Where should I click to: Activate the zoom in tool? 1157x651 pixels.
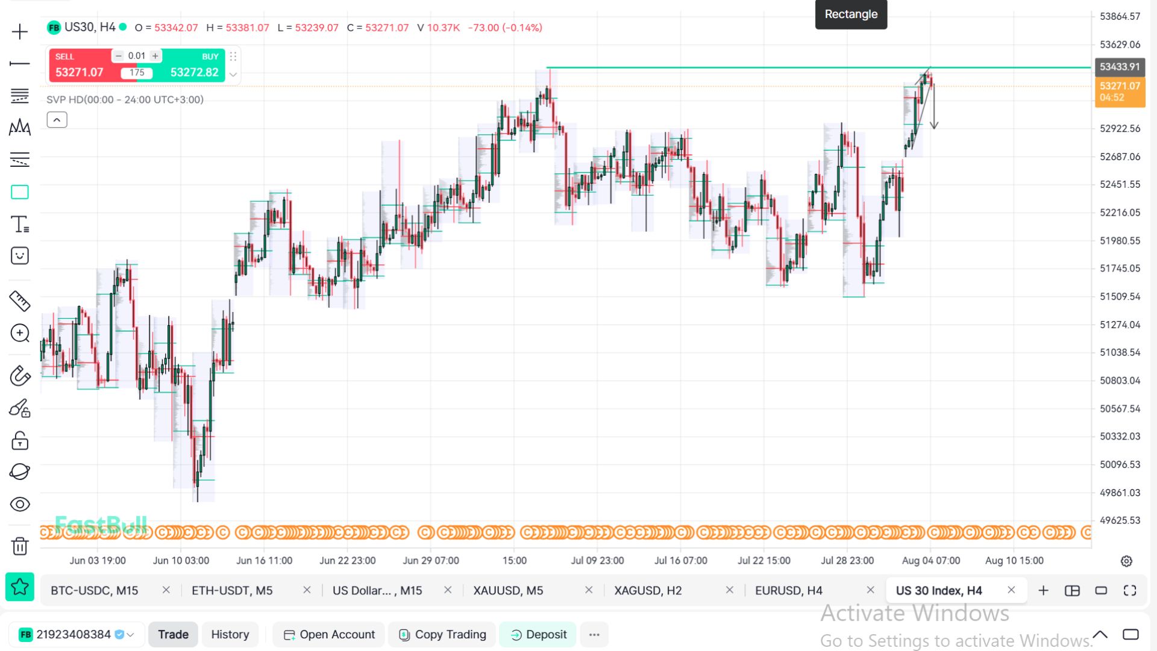click(x=20, y=333)
